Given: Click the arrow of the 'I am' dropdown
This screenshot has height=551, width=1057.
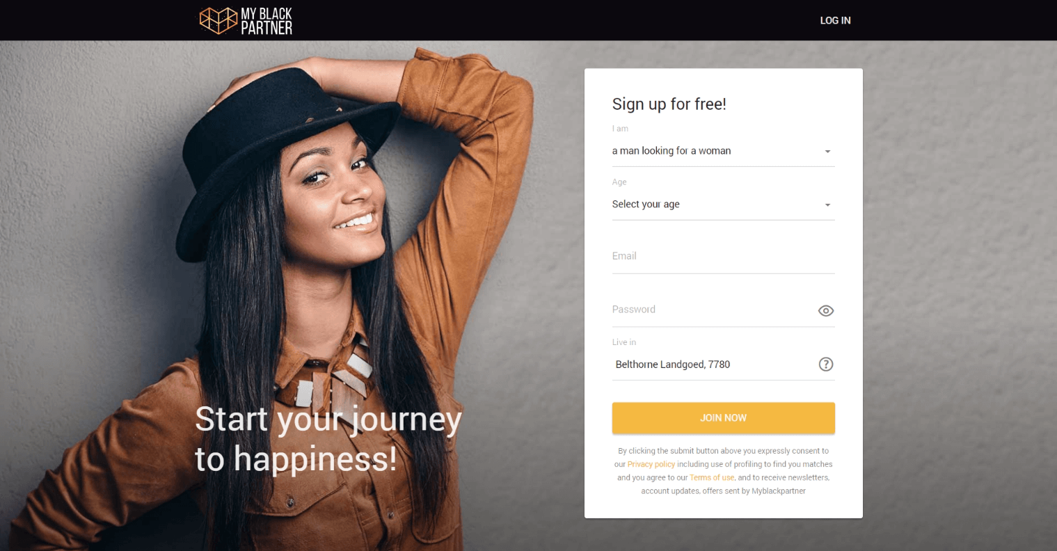Looking at the screenshot, I should tap(827, 152).
